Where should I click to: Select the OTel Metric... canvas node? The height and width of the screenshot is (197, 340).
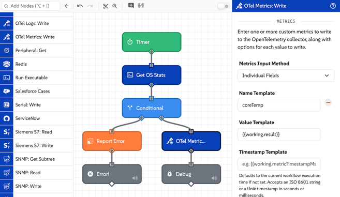point(191,141)
